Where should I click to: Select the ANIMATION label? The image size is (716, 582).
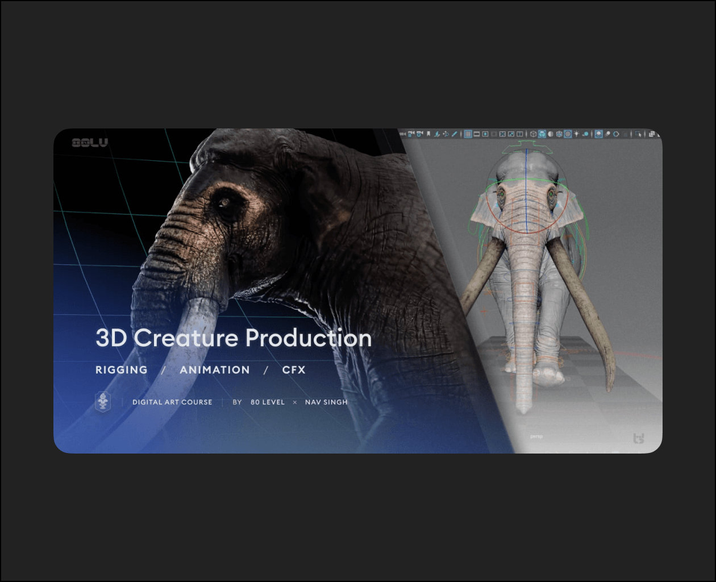(215, 370)
